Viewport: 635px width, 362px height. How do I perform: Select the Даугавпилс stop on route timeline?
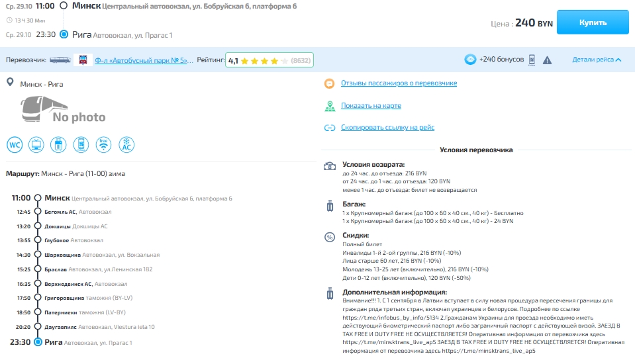(x=61, y=327)
